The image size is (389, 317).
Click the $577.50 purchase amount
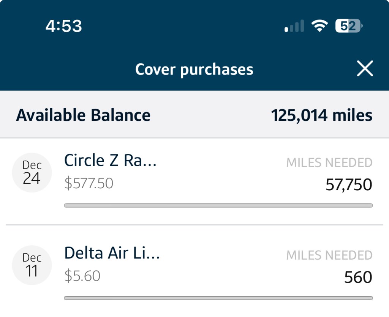[x=89, y=184]
